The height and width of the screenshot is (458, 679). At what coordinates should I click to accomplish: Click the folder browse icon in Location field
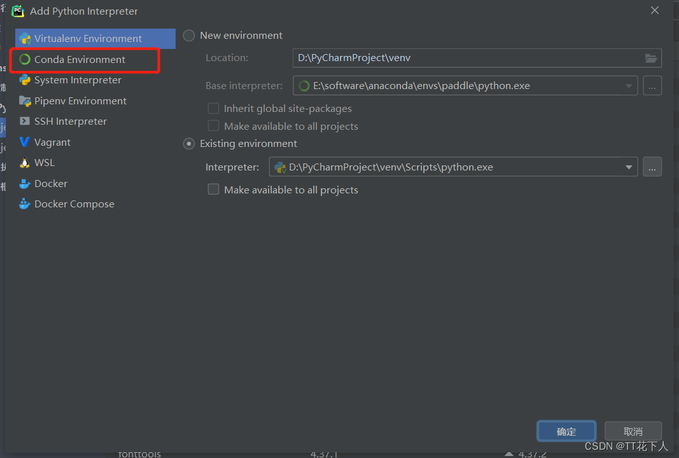coord(651,58)
